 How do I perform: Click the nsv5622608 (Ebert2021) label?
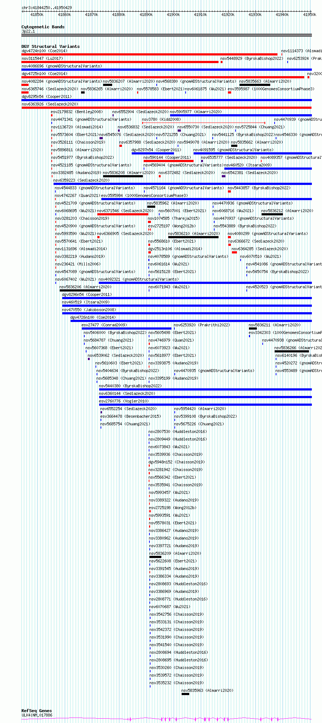click(173, 561)
